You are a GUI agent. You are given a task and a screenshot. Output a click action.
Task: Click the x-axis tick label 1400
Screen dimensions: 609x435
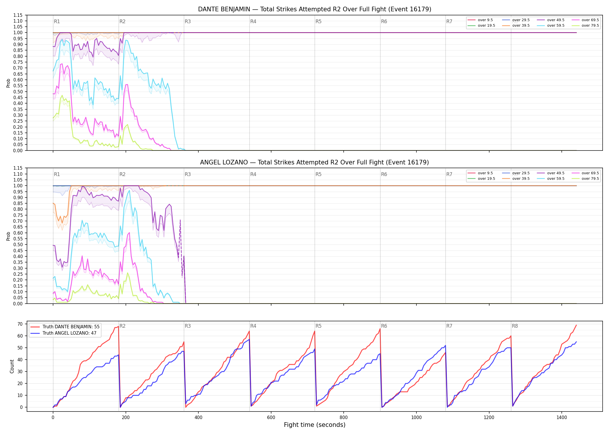(x=562, y=418)
